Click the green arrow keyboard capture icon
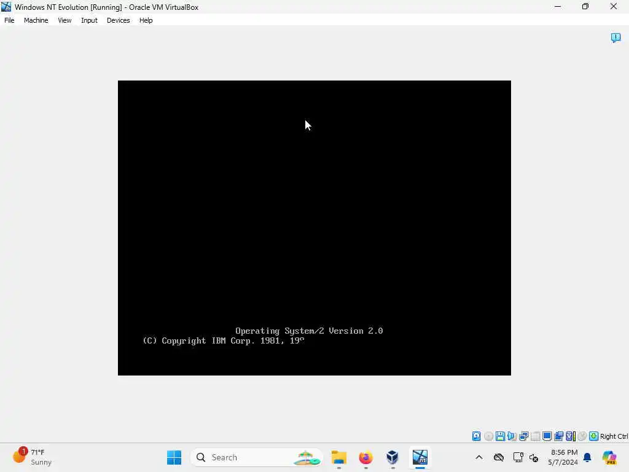Viewport: 629px width, 472px height. click(594, 436)
